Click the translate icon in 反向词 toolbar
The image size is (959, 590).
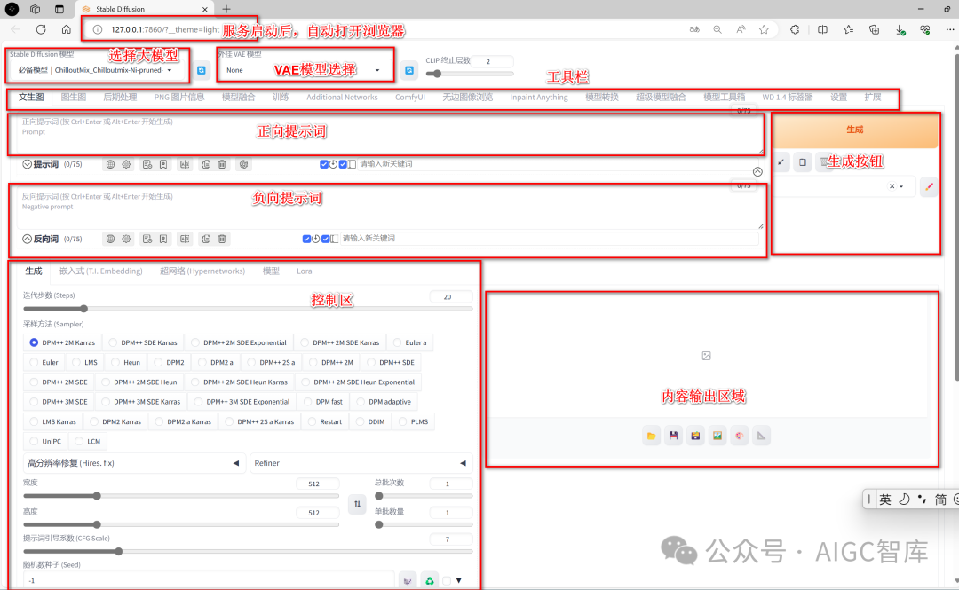[x=185, y=239]
